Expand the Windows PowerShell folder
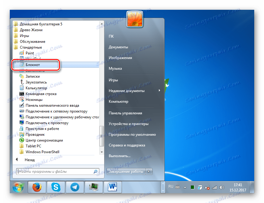This screenshot has height=203, width=264. [x=39, y=152]
